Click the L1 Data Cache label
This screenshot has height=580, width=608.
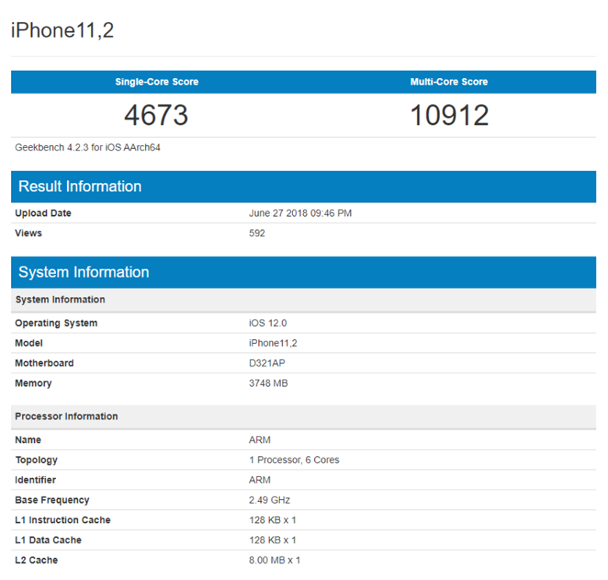coord(48,540)
